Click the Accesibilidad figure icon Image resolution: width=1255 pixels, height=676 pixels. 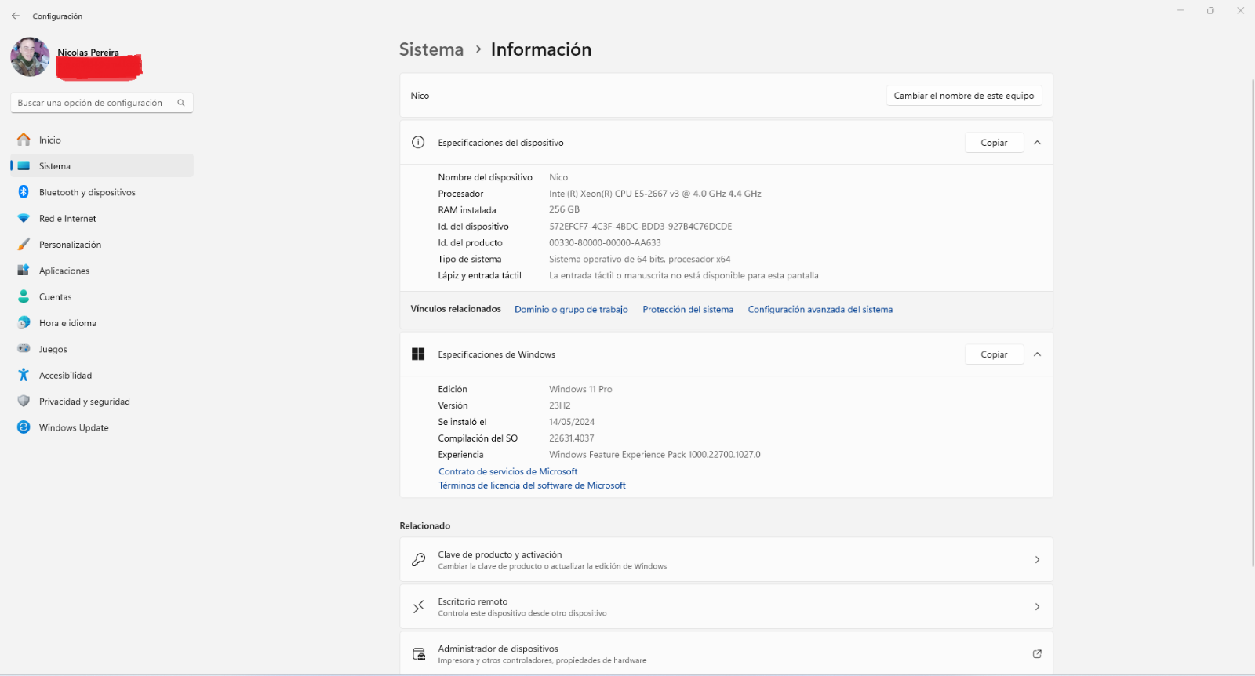(x=24, y=375)
